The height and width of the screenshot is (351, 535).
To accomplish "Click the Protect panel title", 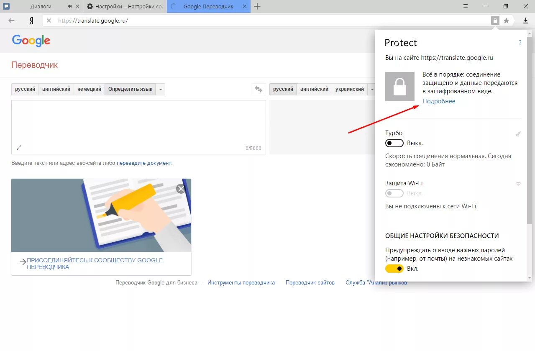I will coord(401,43).
